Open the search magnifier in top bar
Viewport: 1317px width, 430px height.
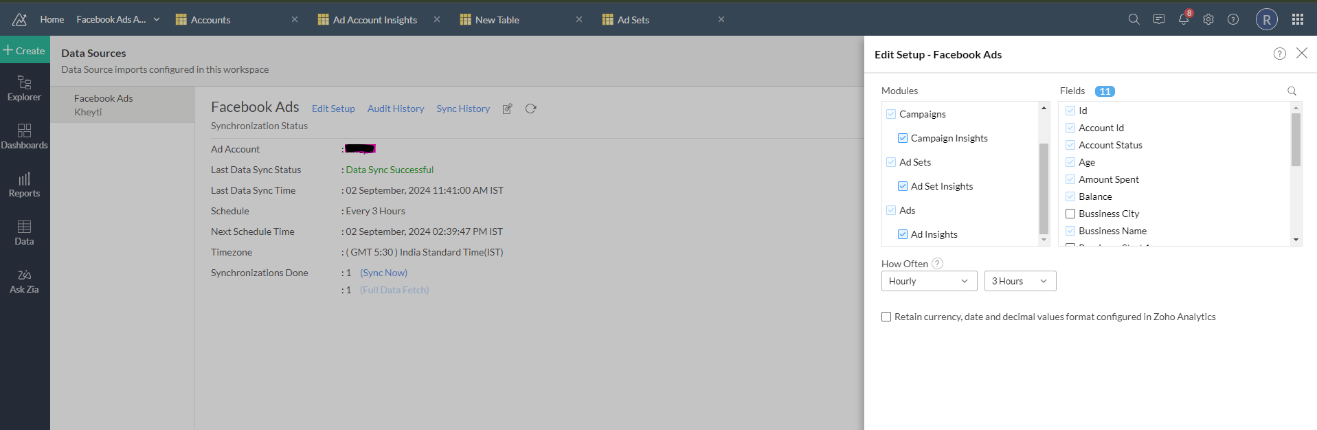pos(1134,19)
